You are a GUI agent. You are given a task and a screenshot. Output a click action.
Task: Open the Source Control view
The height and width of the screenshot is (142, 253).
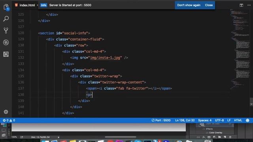[6, 30]
